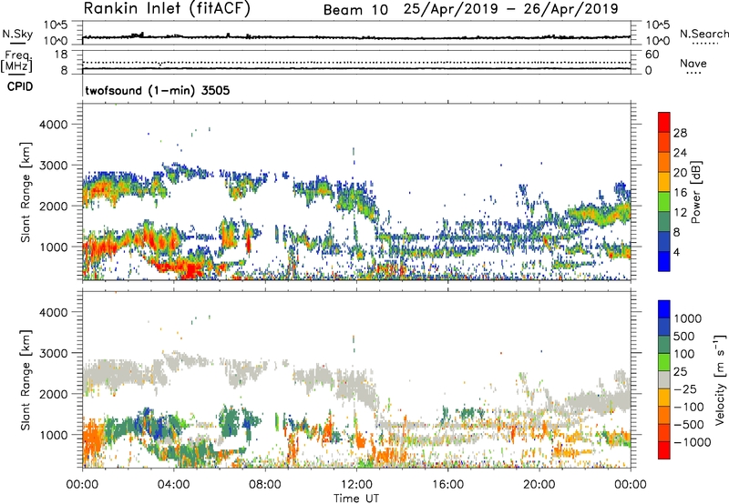The image size is (729, 504).
Task: Click the "24" label on the power colorbar
Action: coord(680,153)
